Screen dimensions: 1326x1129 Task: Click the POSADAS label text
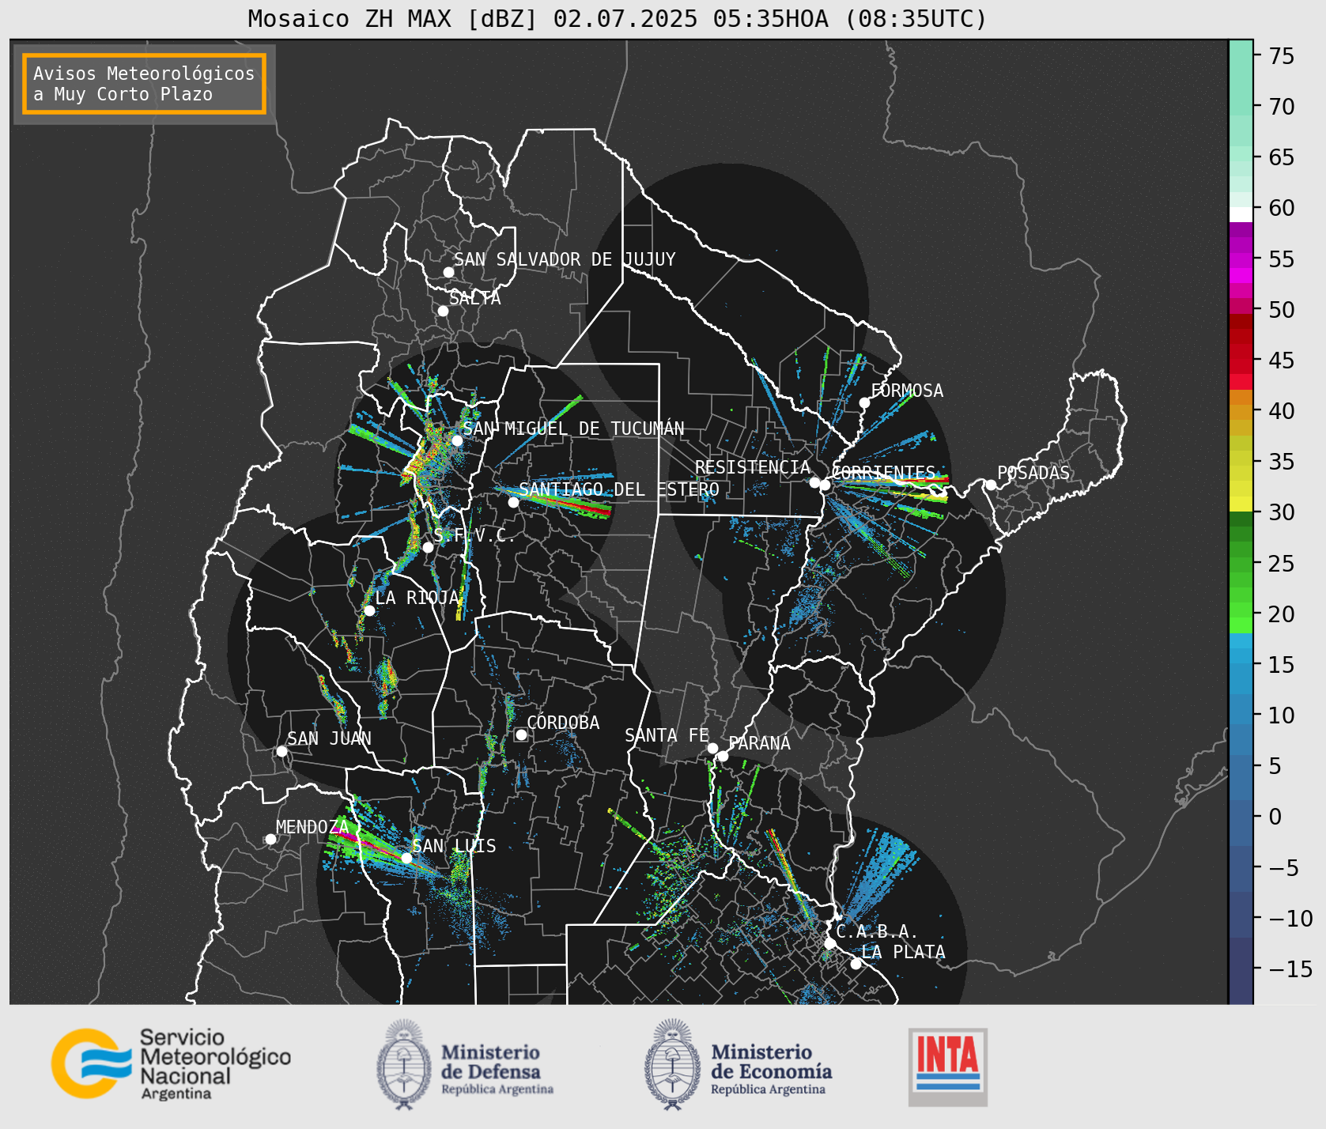pyautogui.click(x=1033, y=473)
